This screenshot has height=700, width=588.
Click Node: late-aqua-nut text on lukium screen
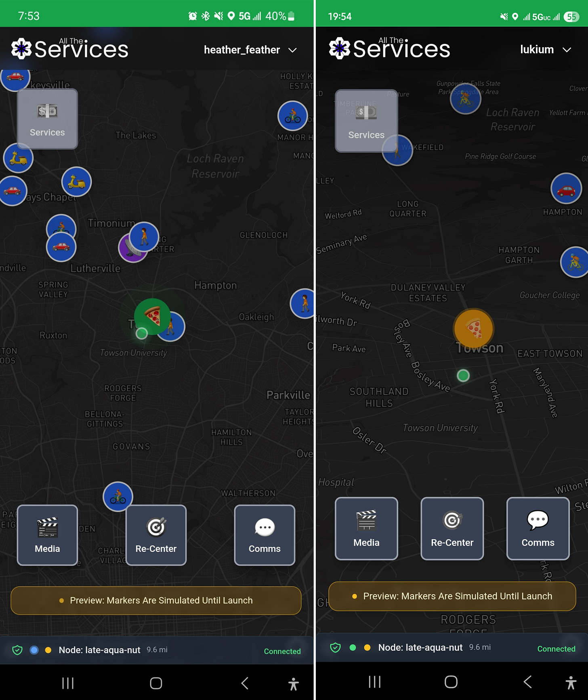(x=420, y=647)
